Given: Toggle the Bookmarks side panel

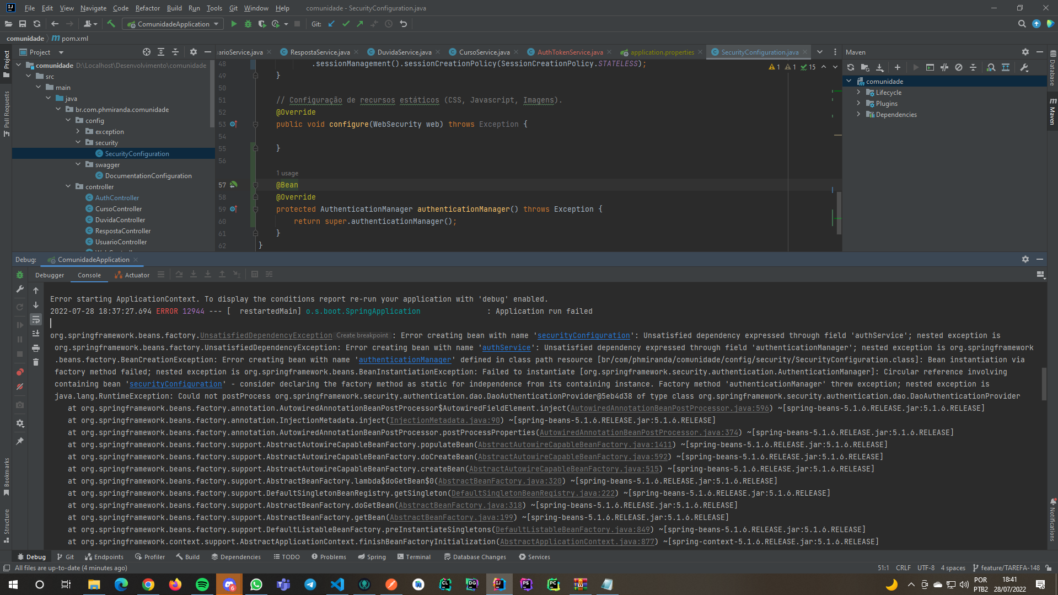Looking at the screenshot, I should 7,476.
